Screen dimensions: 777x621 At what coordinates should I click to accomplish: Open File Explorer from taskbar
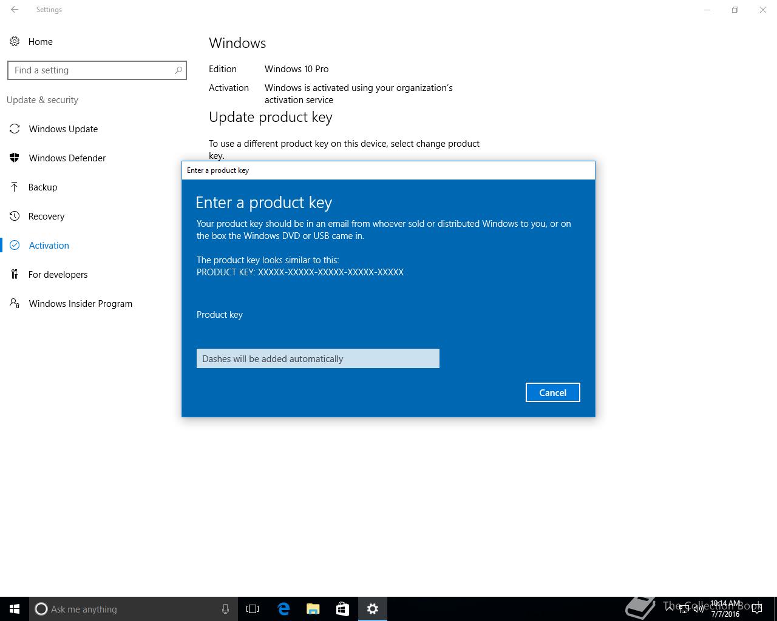(313, 609)
